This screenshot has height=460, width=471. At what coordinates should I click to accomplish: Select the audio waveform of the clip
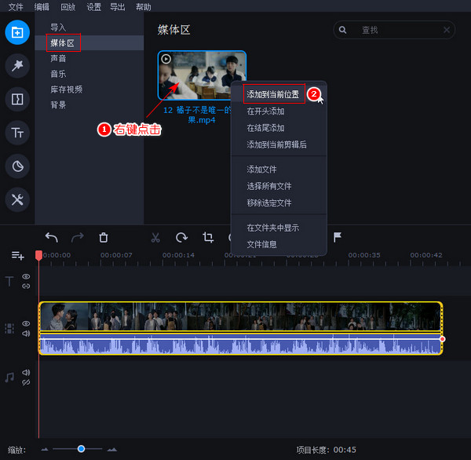pos(240,344)
